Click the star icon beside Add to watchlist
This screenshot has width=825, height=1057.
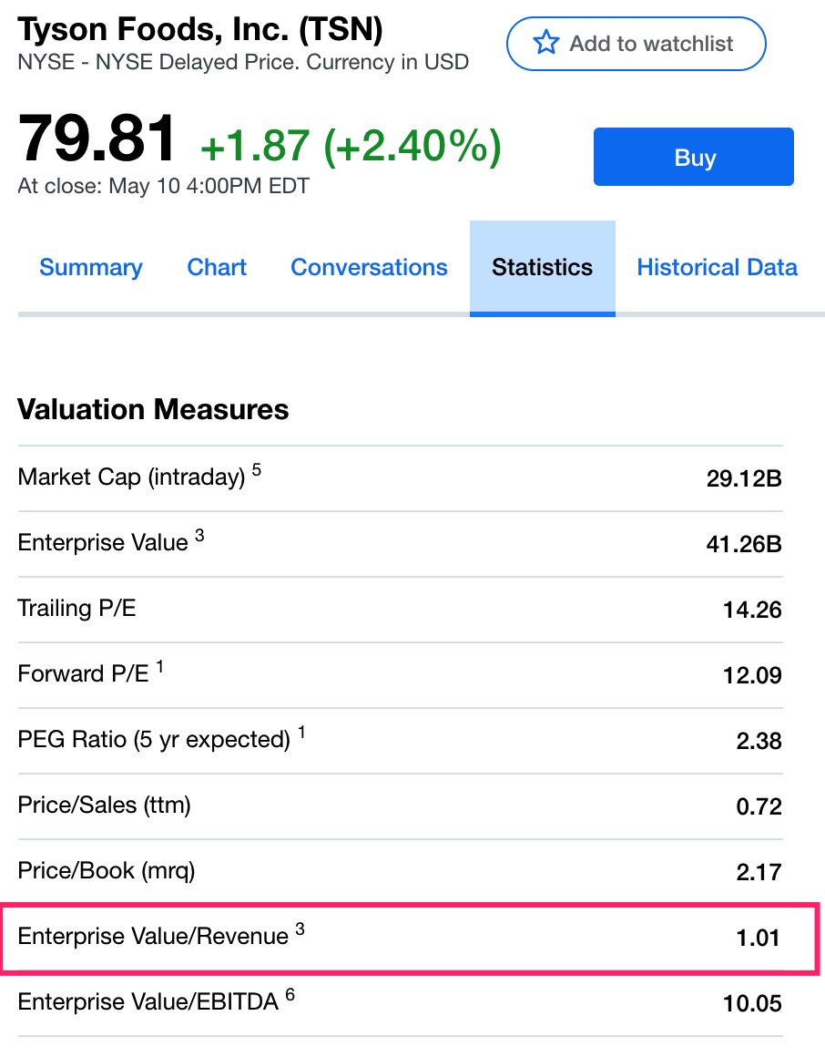[545, 43]
